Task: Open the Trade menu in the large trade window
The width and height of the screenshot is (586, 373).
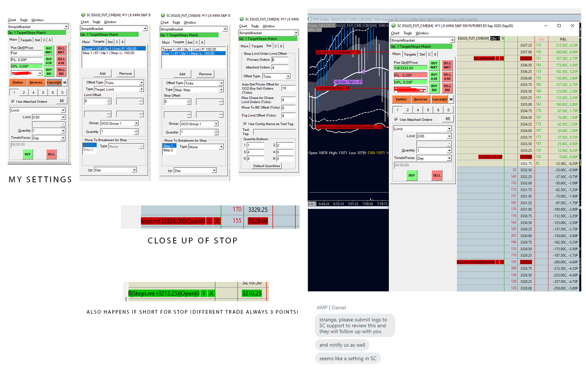Action: coord(408,33)
